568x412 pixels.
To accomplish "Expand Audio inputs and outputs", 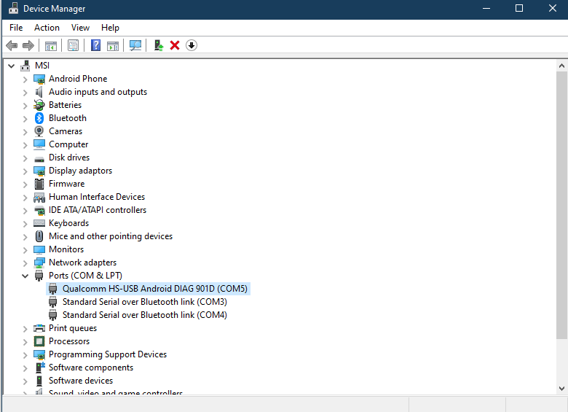I will tap(25, 93).
